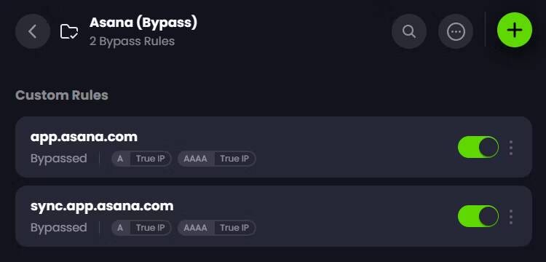This screenshot has height=262, width=546.
Task: Disable the app.asana.com bypass toggle
Action: (478, 147)
